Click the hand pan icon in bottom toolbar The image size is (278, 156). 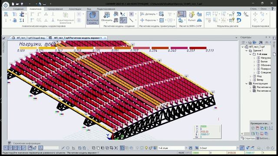coord(30,148)
